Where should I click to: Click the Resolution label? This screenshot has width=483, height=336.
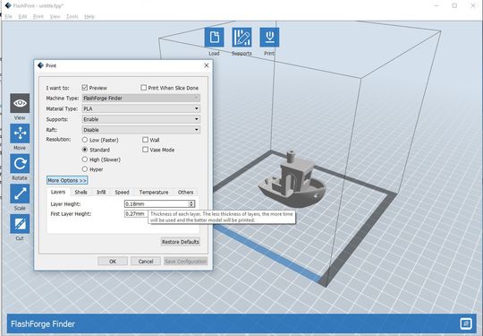[58, 140]
